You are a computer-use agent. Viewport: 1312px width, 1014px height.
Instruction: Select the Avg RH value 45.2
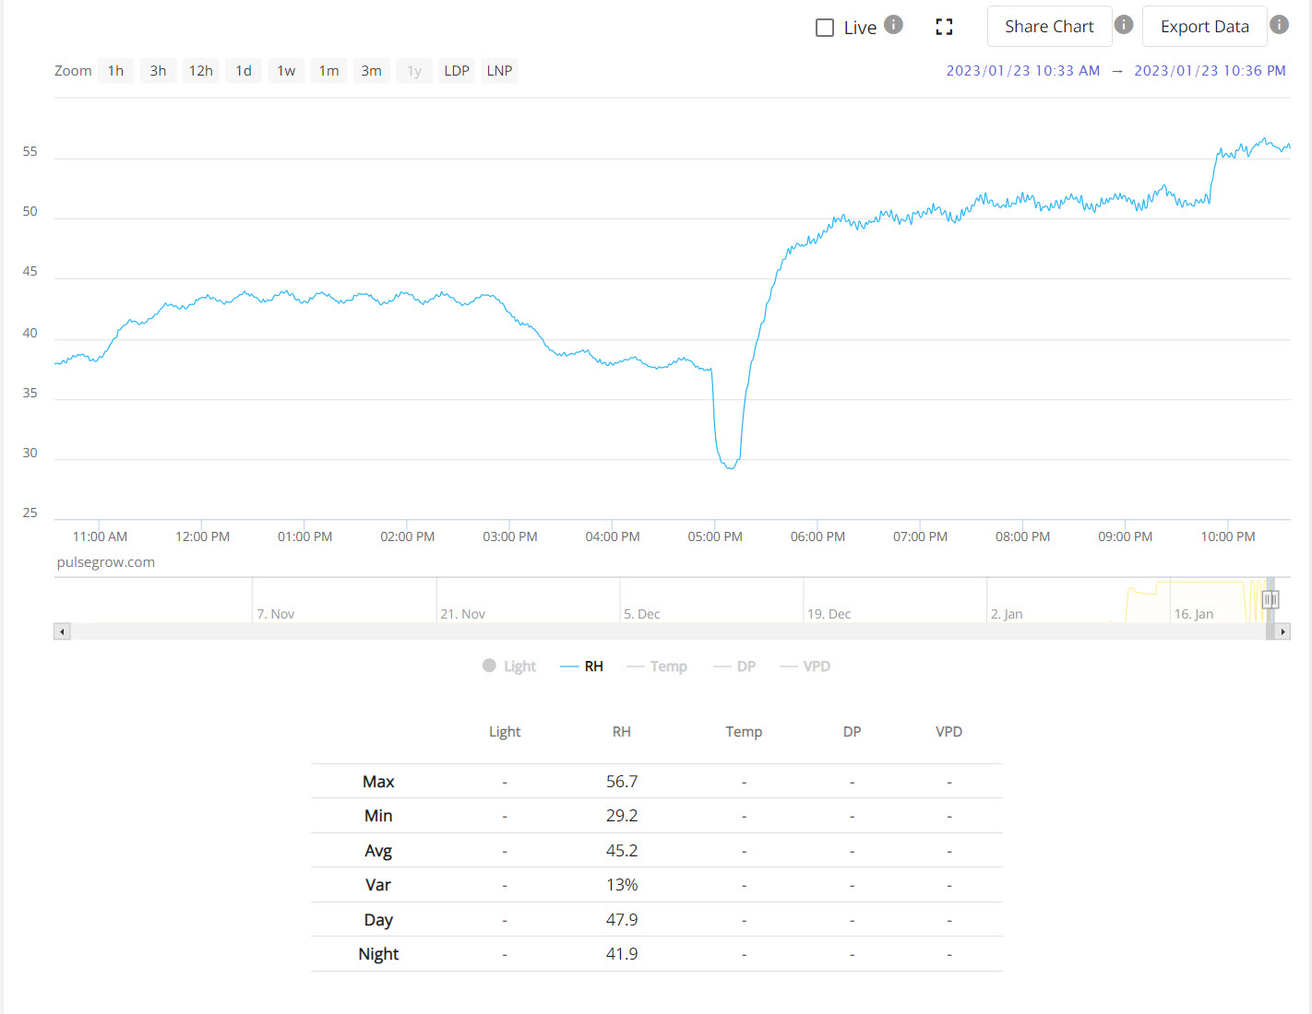pyautogui.click(x=622, y=851)
